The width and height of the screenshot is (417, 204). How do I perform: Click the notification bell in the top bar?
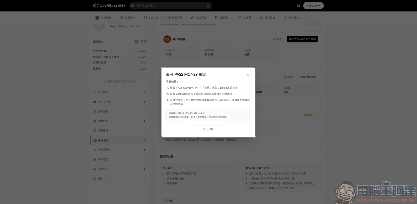(x=298, y=6)
